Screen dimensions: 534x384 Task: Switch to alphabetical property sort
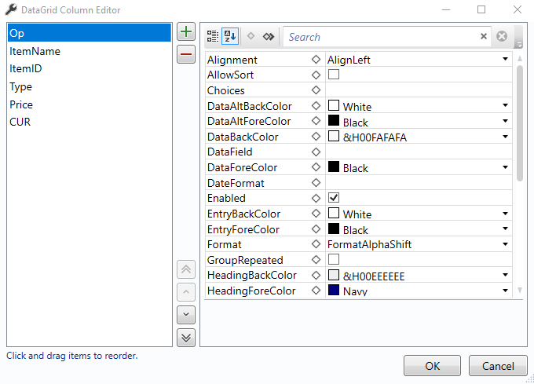[x=230, y=36]
